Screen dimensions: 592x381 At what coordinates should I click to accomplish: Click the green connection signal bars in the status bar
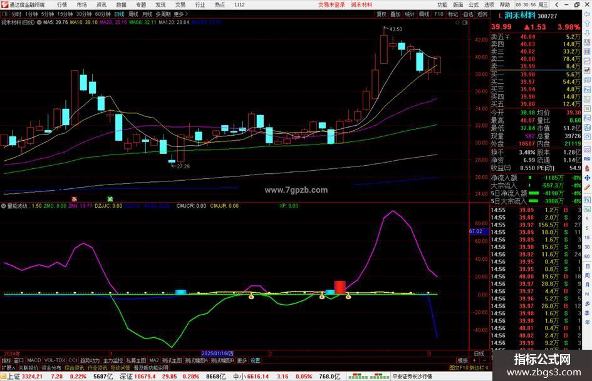(x=369, y=377)
